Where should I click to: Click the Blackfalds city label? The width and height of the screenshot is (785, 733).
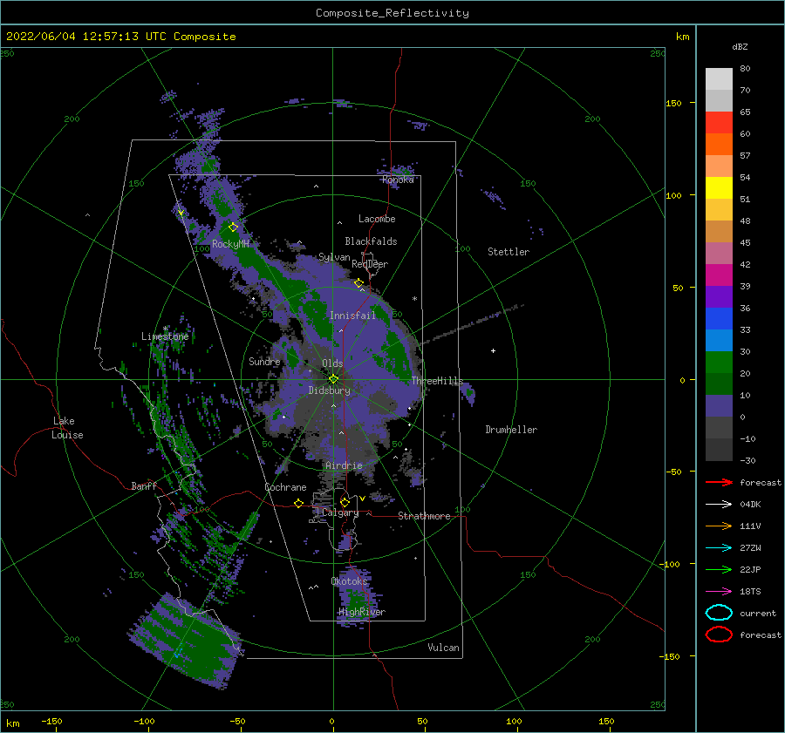click(x=371, y=241)
